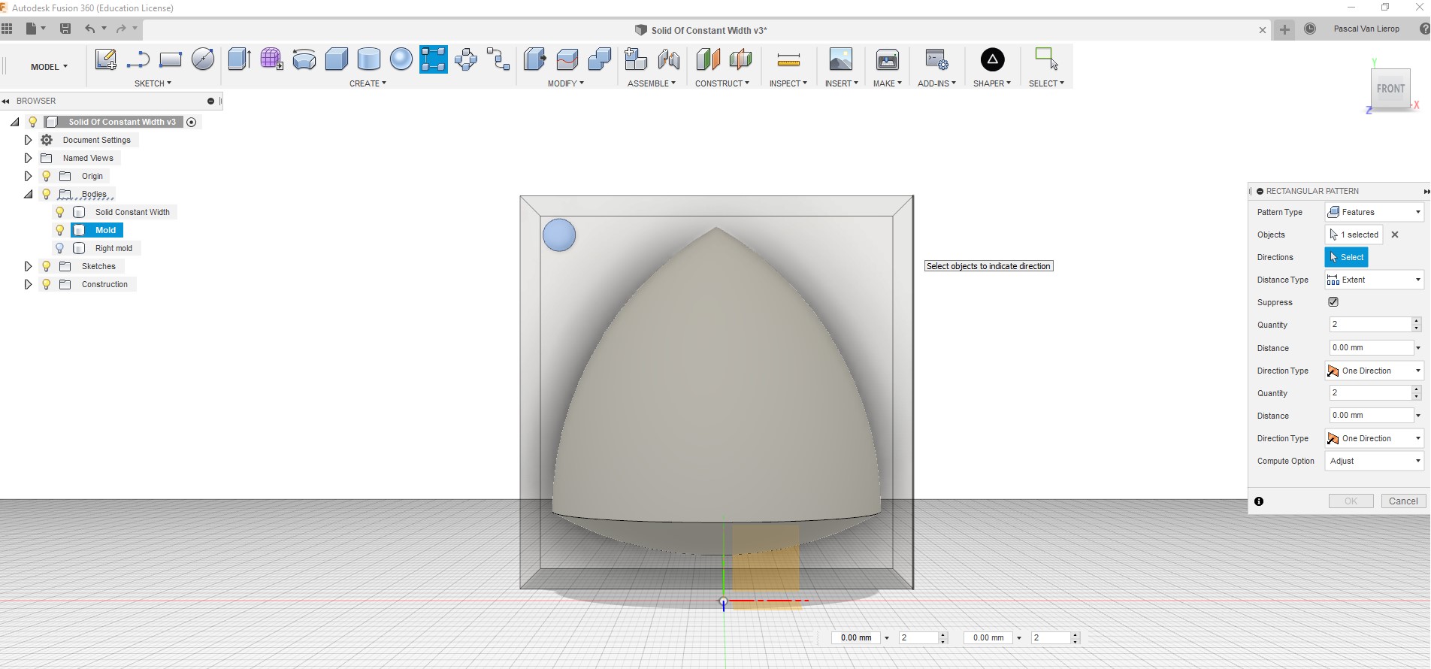This screenshot has height=669, width=1431.
Task: Open the Compute Option dropdown
Action: (x=1375, y=461)
